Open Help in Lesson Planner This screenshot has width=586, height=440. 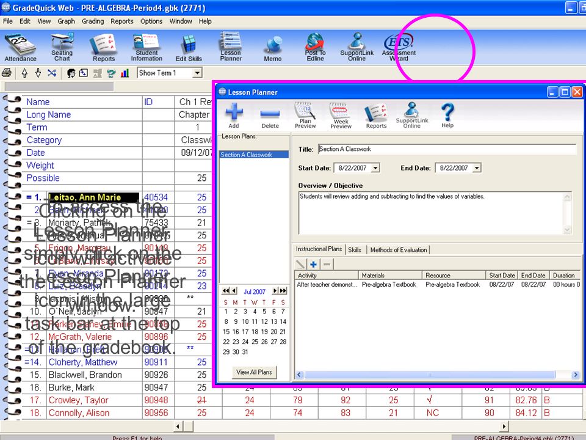pos(447,116)
